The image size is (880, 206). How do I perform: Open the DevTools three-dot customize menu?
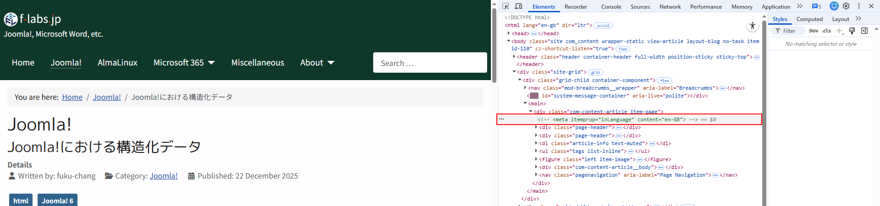[x=858, y=6]
